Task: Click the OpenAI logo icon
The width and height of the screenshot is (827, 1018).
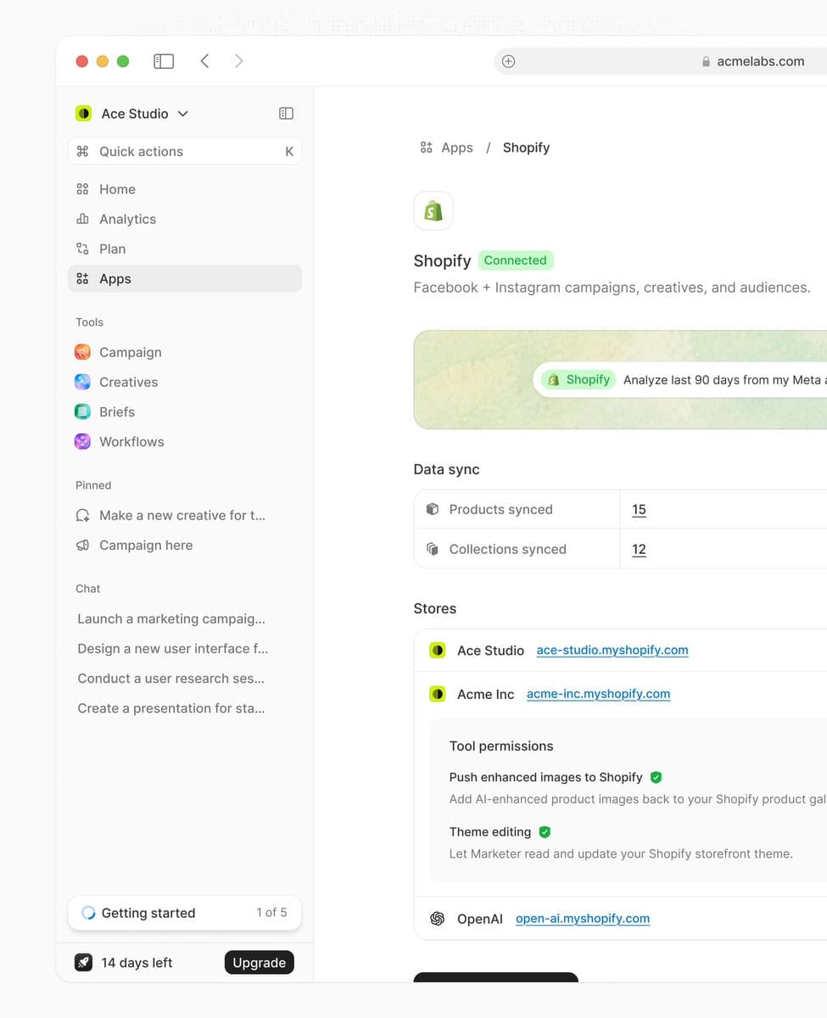Action: click(x=438, y=918)
